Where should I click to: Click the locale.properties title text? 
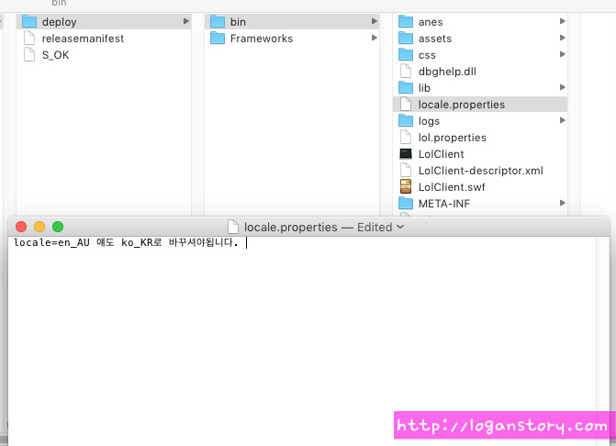[291, 228]
